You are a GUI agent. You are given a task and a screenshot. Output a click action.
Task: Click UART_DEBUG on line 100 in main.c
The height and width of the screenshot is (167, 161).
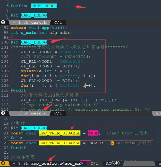[34, 42]
